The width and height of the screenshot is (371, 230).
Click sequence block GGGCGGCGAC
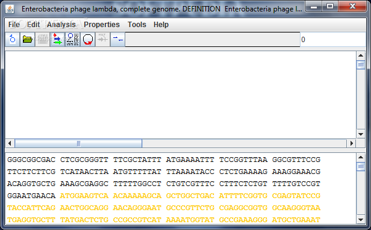coord(31,160)
